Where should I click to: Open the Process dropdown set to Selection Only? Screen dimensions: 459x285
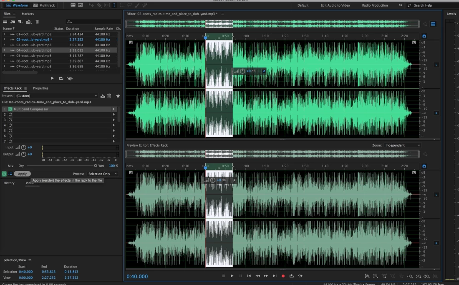[103, 174]
